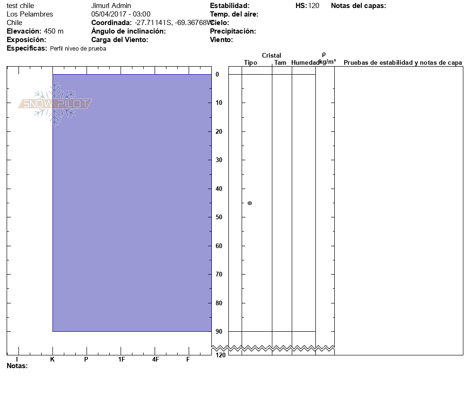Select the K hardness axis label

click(x=52, y=359)
